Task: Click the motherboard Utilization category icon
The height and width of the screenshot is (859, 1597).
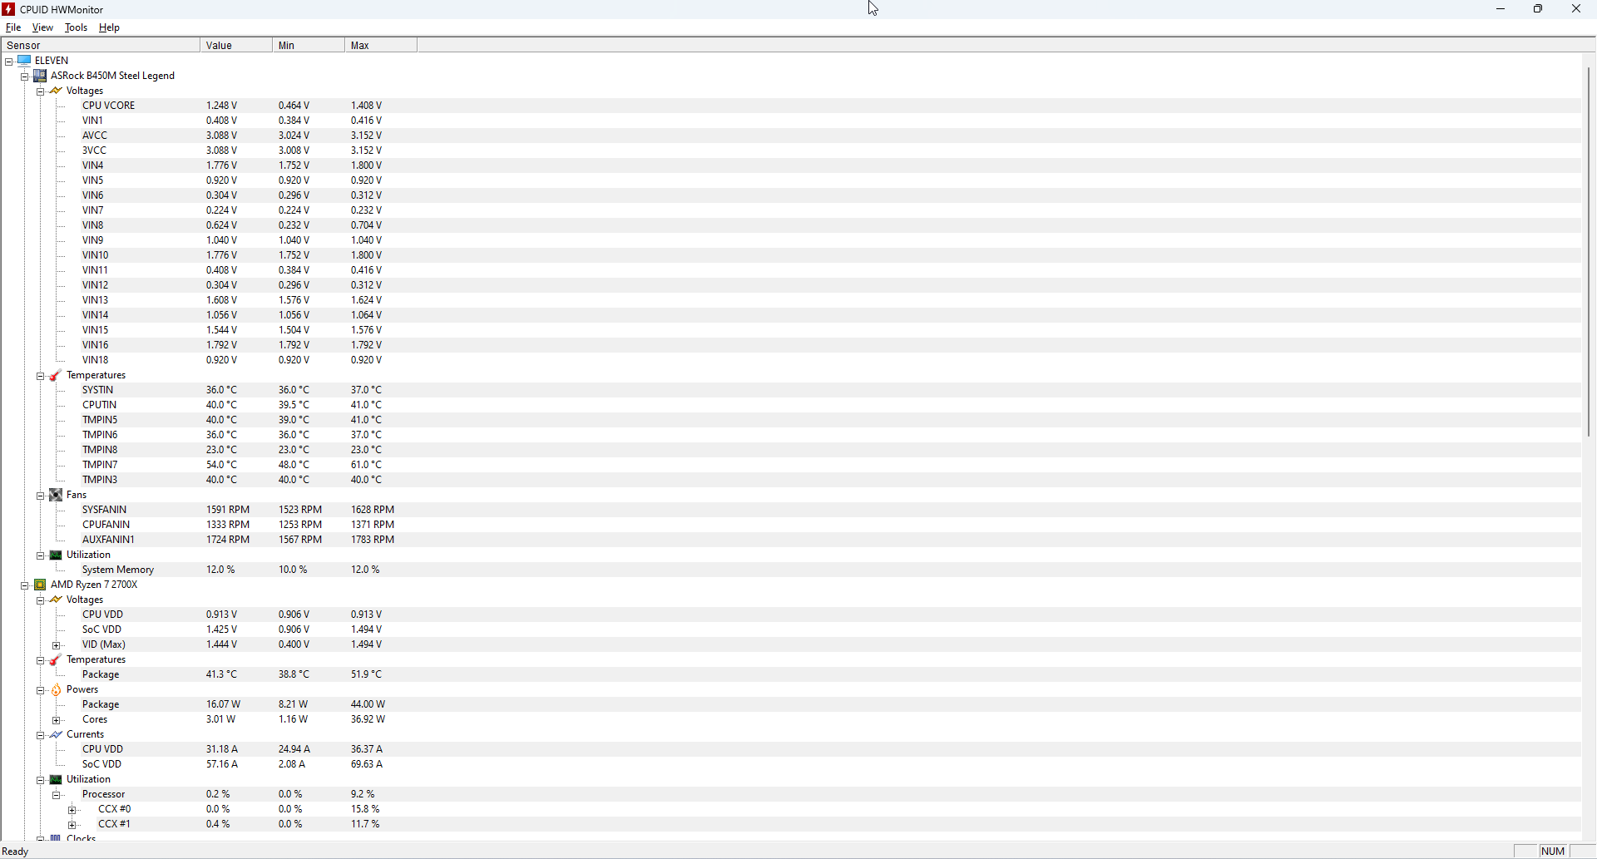Action: [56, 555]
